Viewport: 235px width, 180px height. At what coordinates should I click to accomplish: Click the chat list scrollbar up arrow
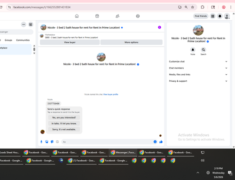pos(34,46)
